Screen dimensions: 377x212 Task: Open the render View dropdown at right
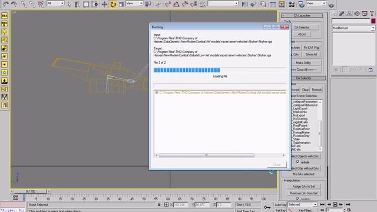[316, 4]
